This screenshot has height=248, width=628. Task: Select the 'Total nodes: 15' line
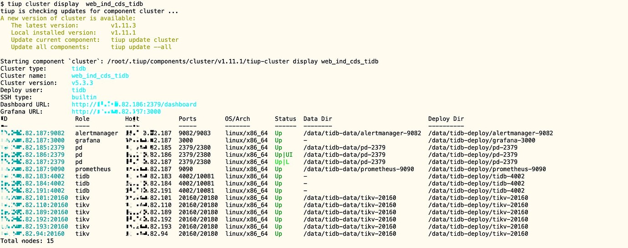coord(27,241)
